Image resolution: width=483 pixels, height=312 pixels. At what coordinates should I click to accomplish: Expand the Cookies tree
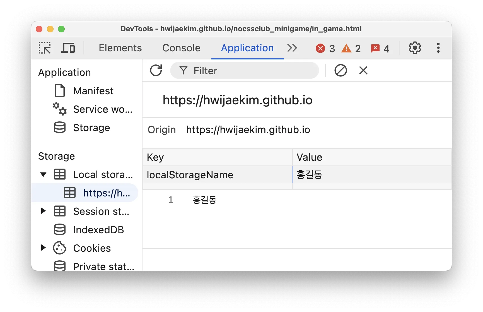pos(43,248)
